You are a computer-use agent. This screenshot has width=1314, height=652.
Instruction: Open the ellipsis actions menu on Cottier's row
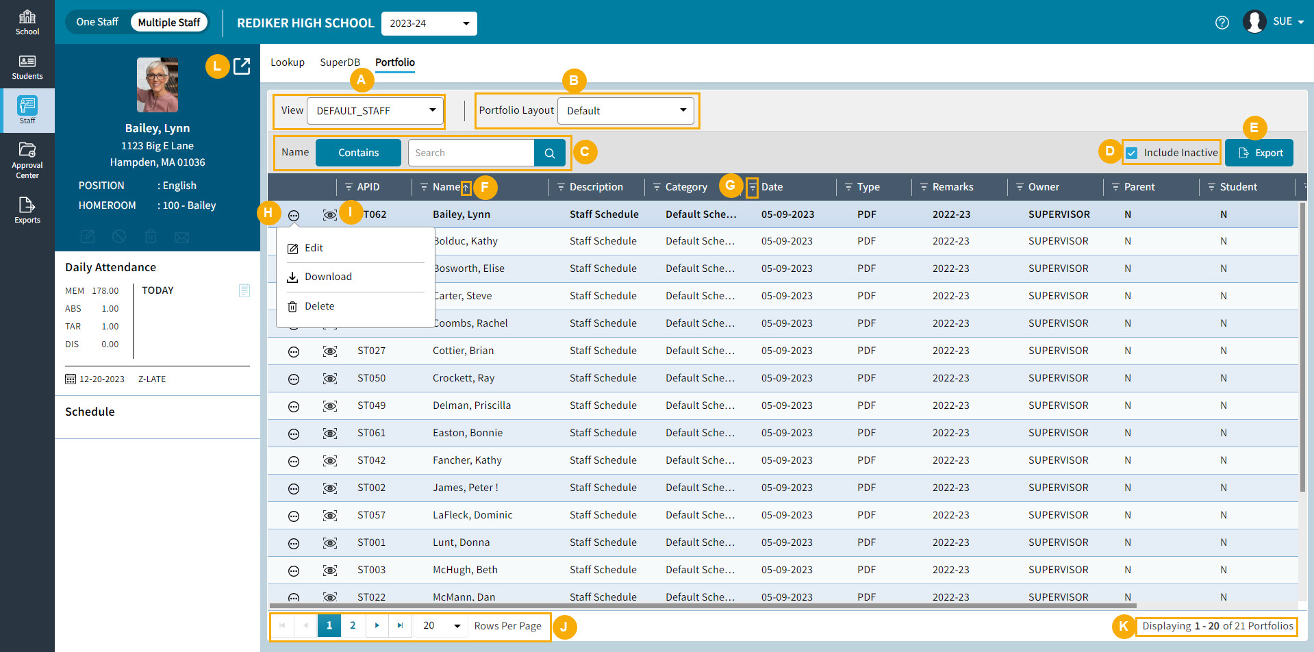tap(293, 351)
